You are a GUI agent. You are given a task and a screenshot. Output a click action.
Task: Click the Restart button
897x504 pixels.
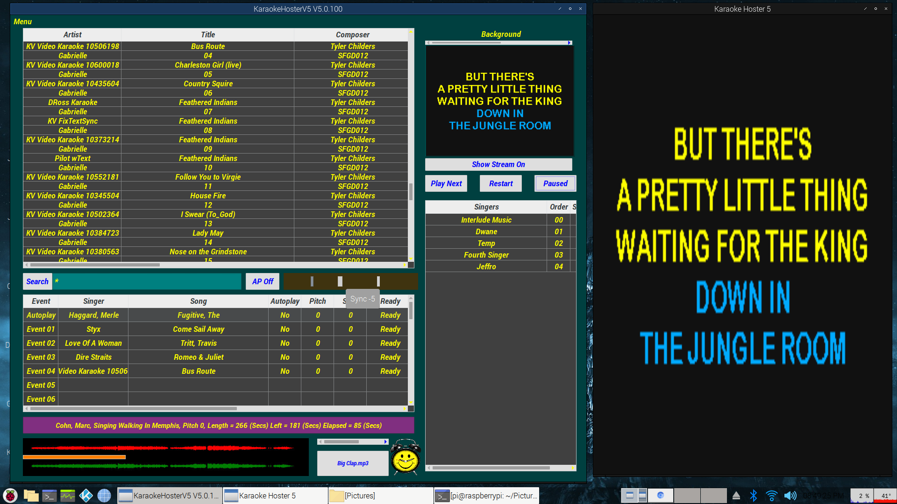pos(500,183)
